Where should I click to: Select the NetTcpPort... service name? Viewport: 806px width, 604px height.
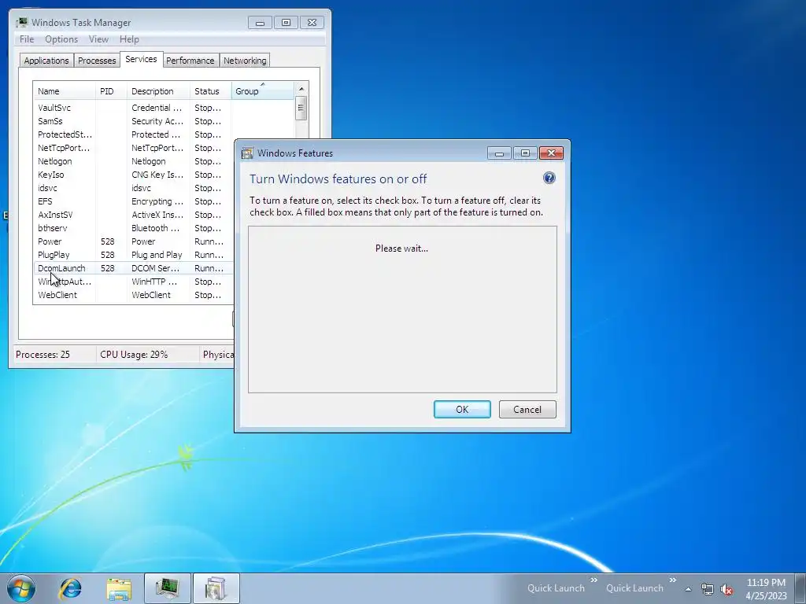tap(64, 148)
